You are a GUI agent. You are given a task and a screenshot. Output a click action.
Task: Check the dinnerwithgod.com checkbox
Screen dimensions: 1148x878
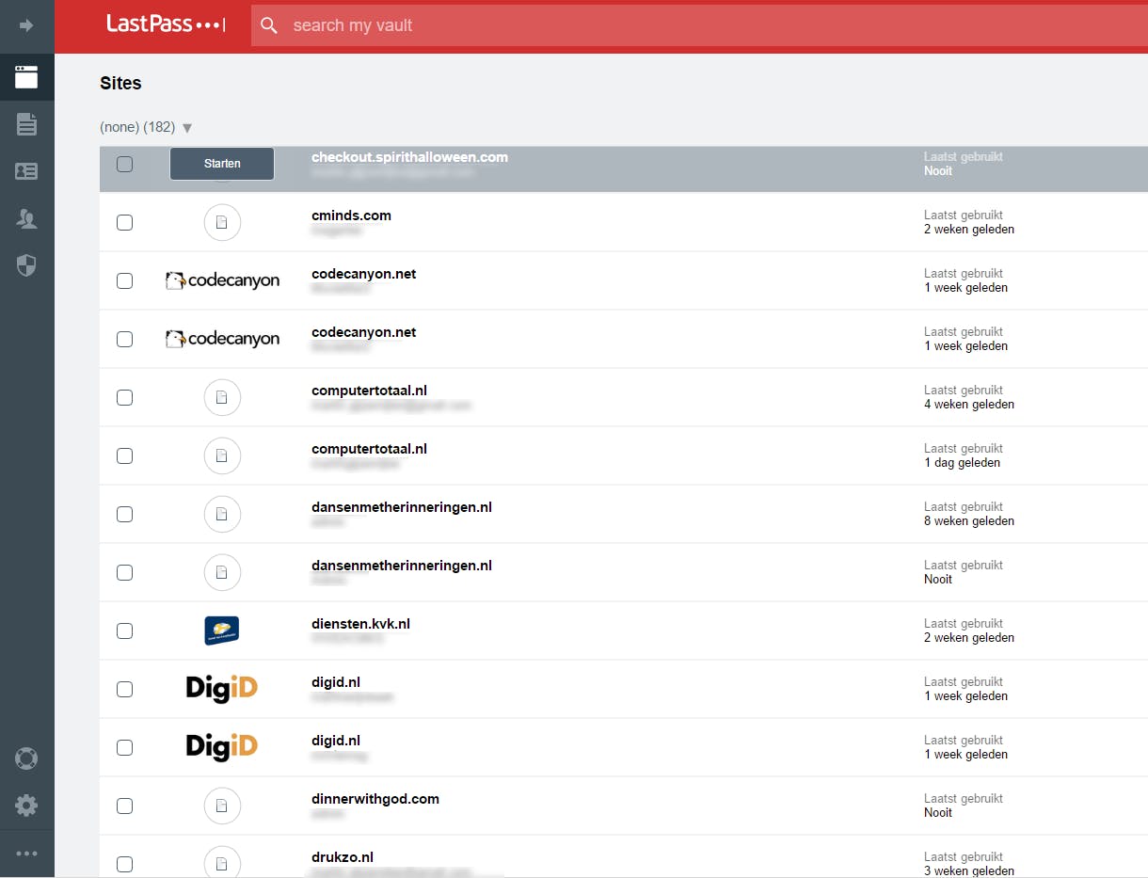(x=124, y=806)
